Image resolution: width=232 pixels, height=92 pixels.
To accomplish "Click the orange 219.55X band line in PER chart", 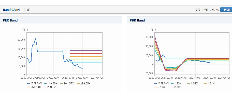I will click(86, 56).
